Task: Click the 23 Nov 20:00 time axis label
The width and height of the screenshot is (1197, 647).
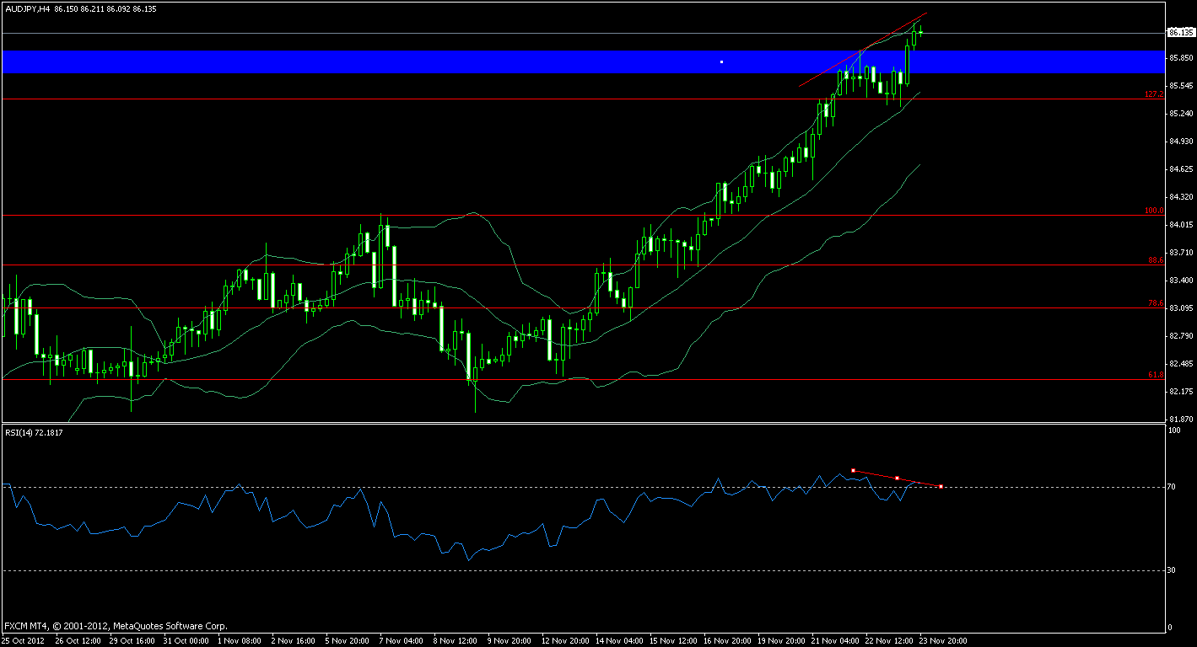Action: coord(943,640)
